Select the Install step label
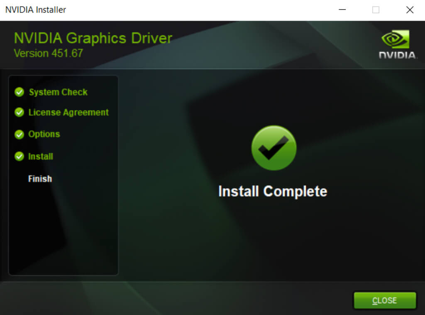 click(x=41, y=156)
